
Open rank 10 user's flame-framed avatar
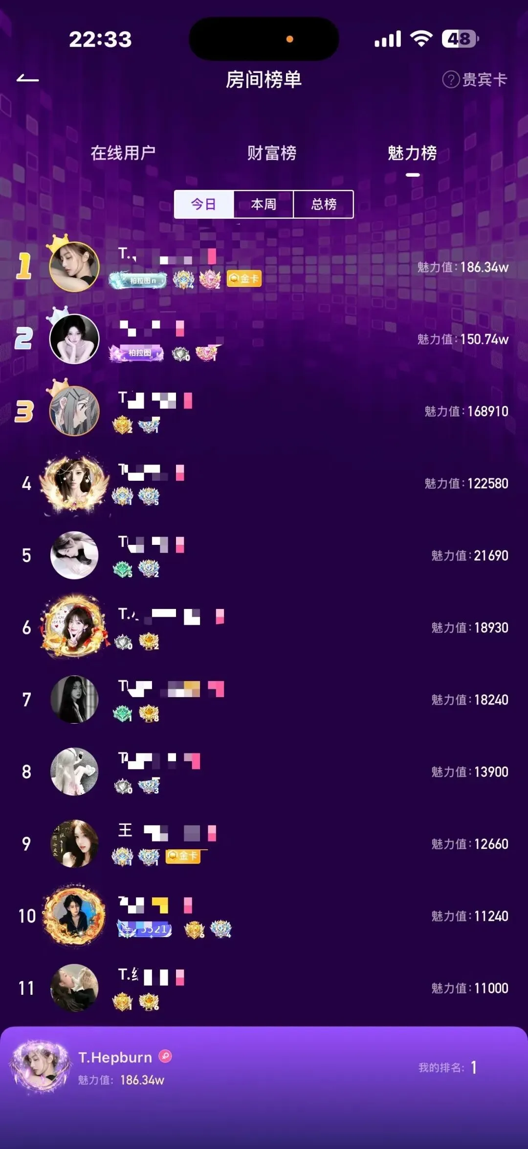pyautogui.click(x=74, y=915)
